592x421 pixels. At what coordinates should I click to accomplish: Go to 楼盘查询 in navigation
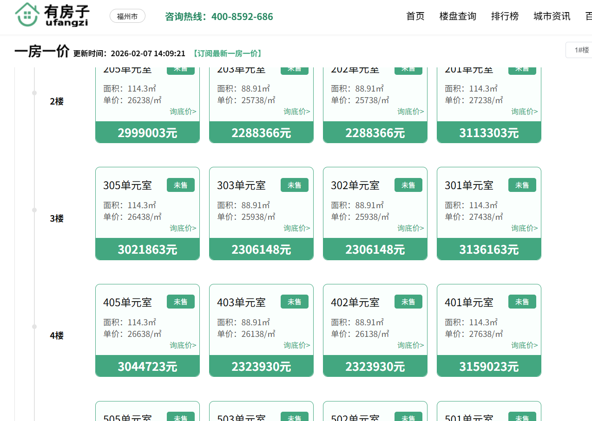click(458, 16)
